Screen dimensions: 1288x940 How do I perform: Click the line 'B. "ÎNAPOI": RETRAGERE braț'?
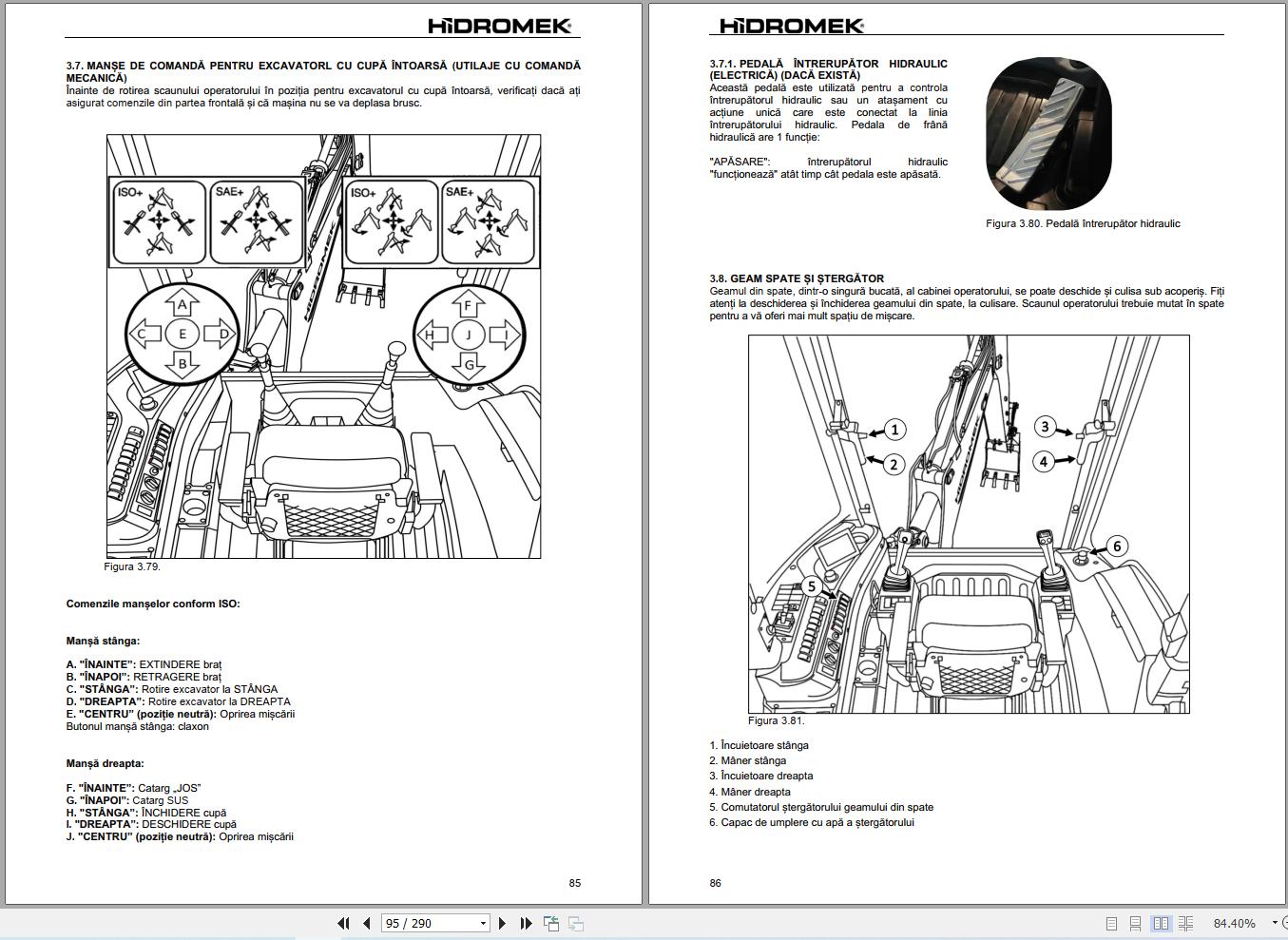[143, 677]
